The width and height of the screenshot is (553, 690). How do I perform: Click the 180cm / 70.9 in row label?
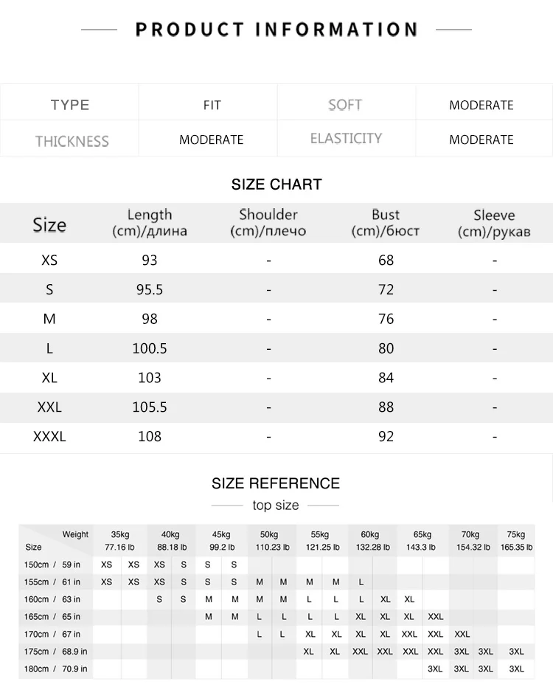pos(55,669)
